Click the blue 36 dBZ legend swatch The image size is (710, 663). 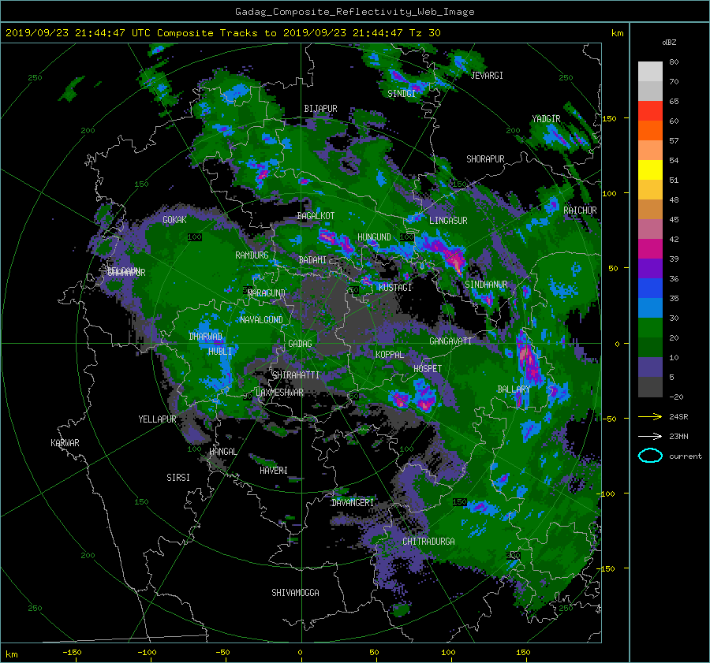[650, 288]
